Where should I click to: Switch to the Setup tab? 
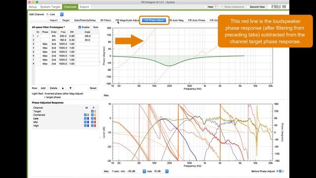[x=33, y=7]
